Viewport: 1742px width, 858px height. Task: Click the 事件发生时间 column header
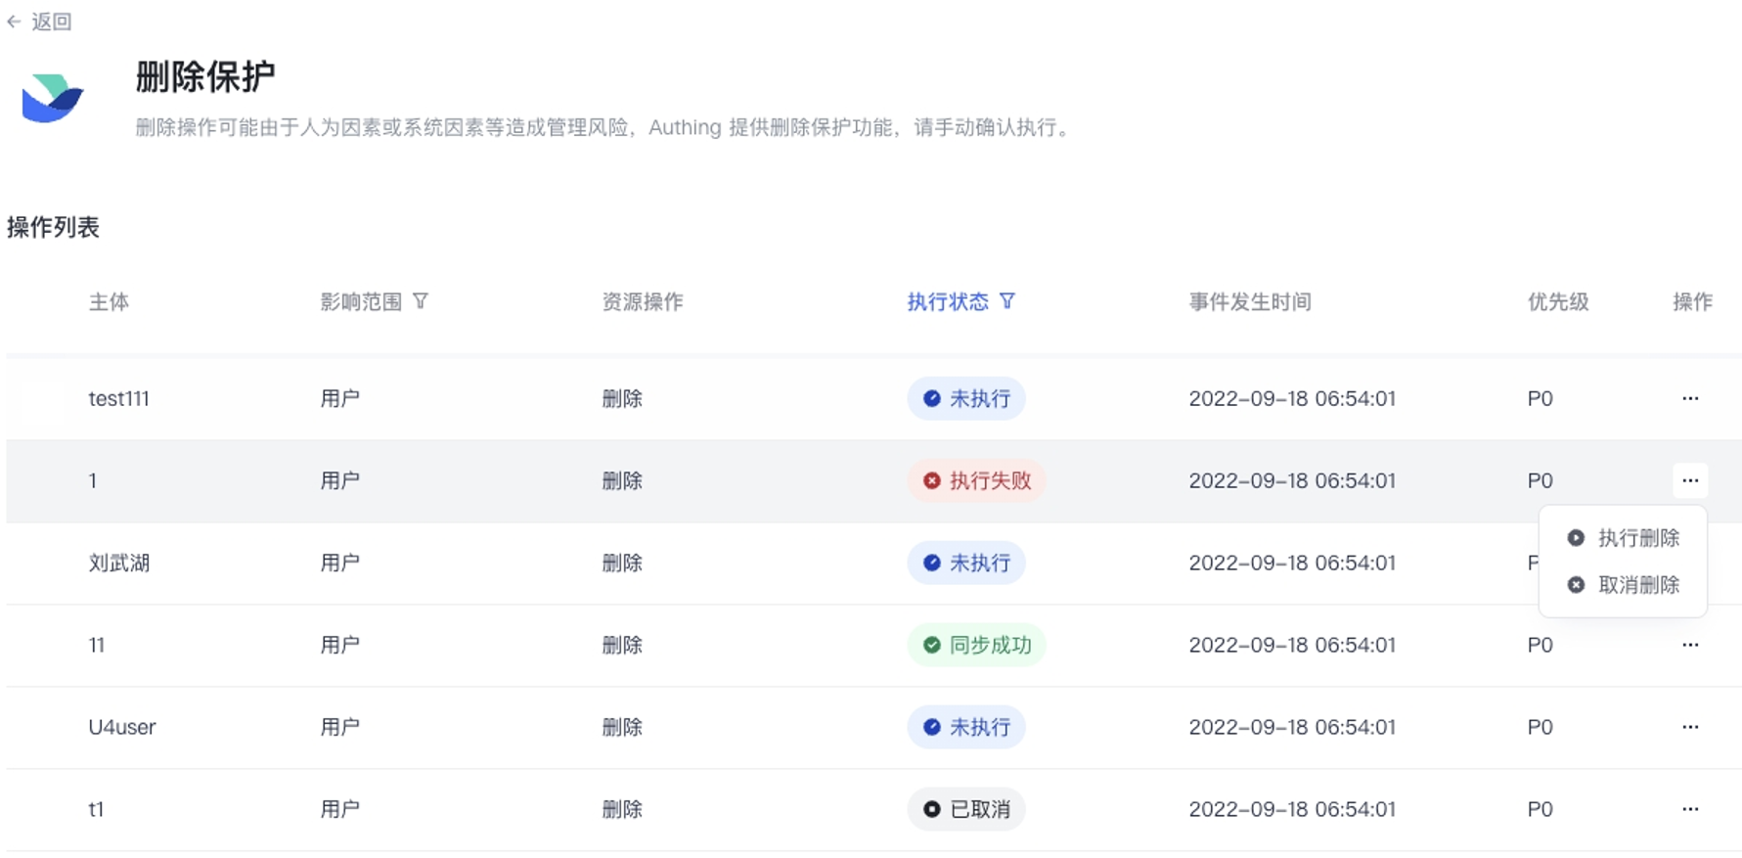coord(1249,301)
